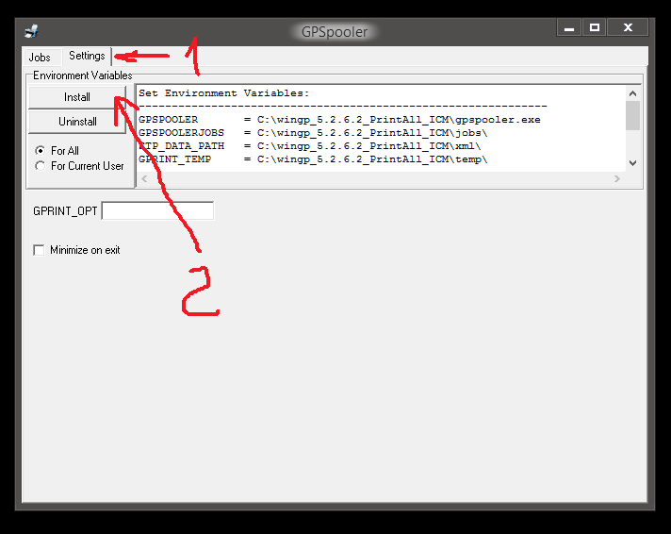Click the scroll down arrow in variables list
671x534 pixels.
click(632, 163)
